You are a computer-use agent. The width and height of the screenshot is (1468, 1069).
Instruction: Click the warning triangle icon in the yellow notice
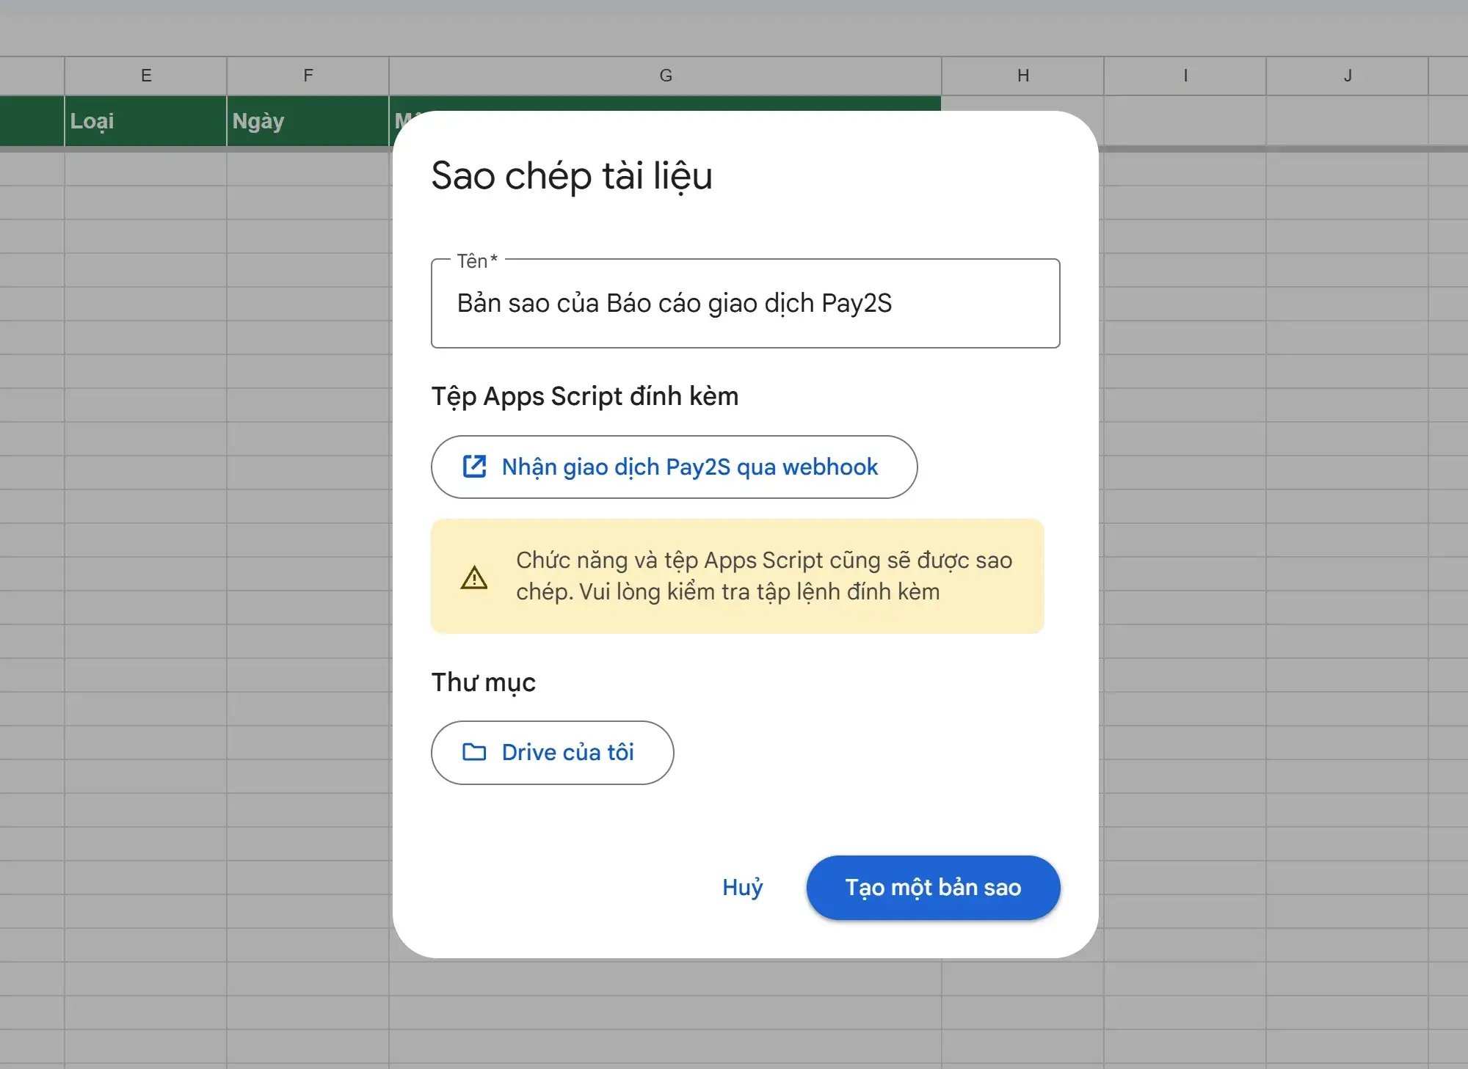pyautogui.click(x=474, y=577)
